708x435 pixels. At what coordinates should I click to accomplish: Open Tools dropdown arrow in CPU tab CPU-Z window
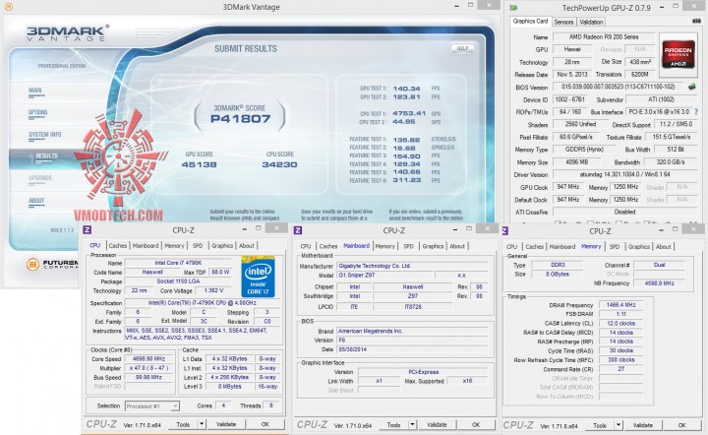(x=202, y=424)
